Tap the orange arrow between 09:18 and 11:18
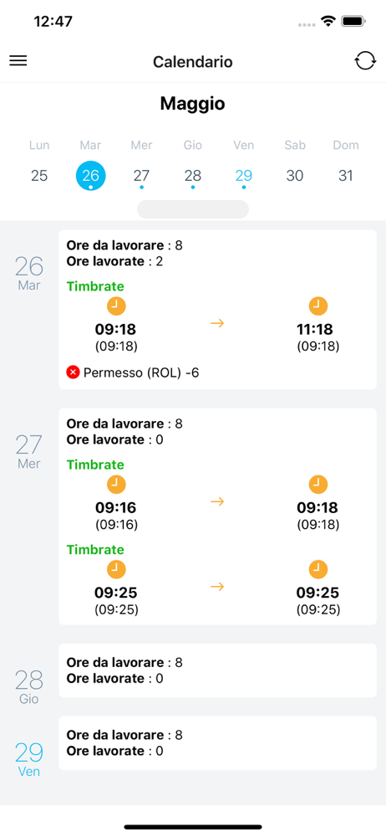Screen dimensions: 386x837 [217, 323]
